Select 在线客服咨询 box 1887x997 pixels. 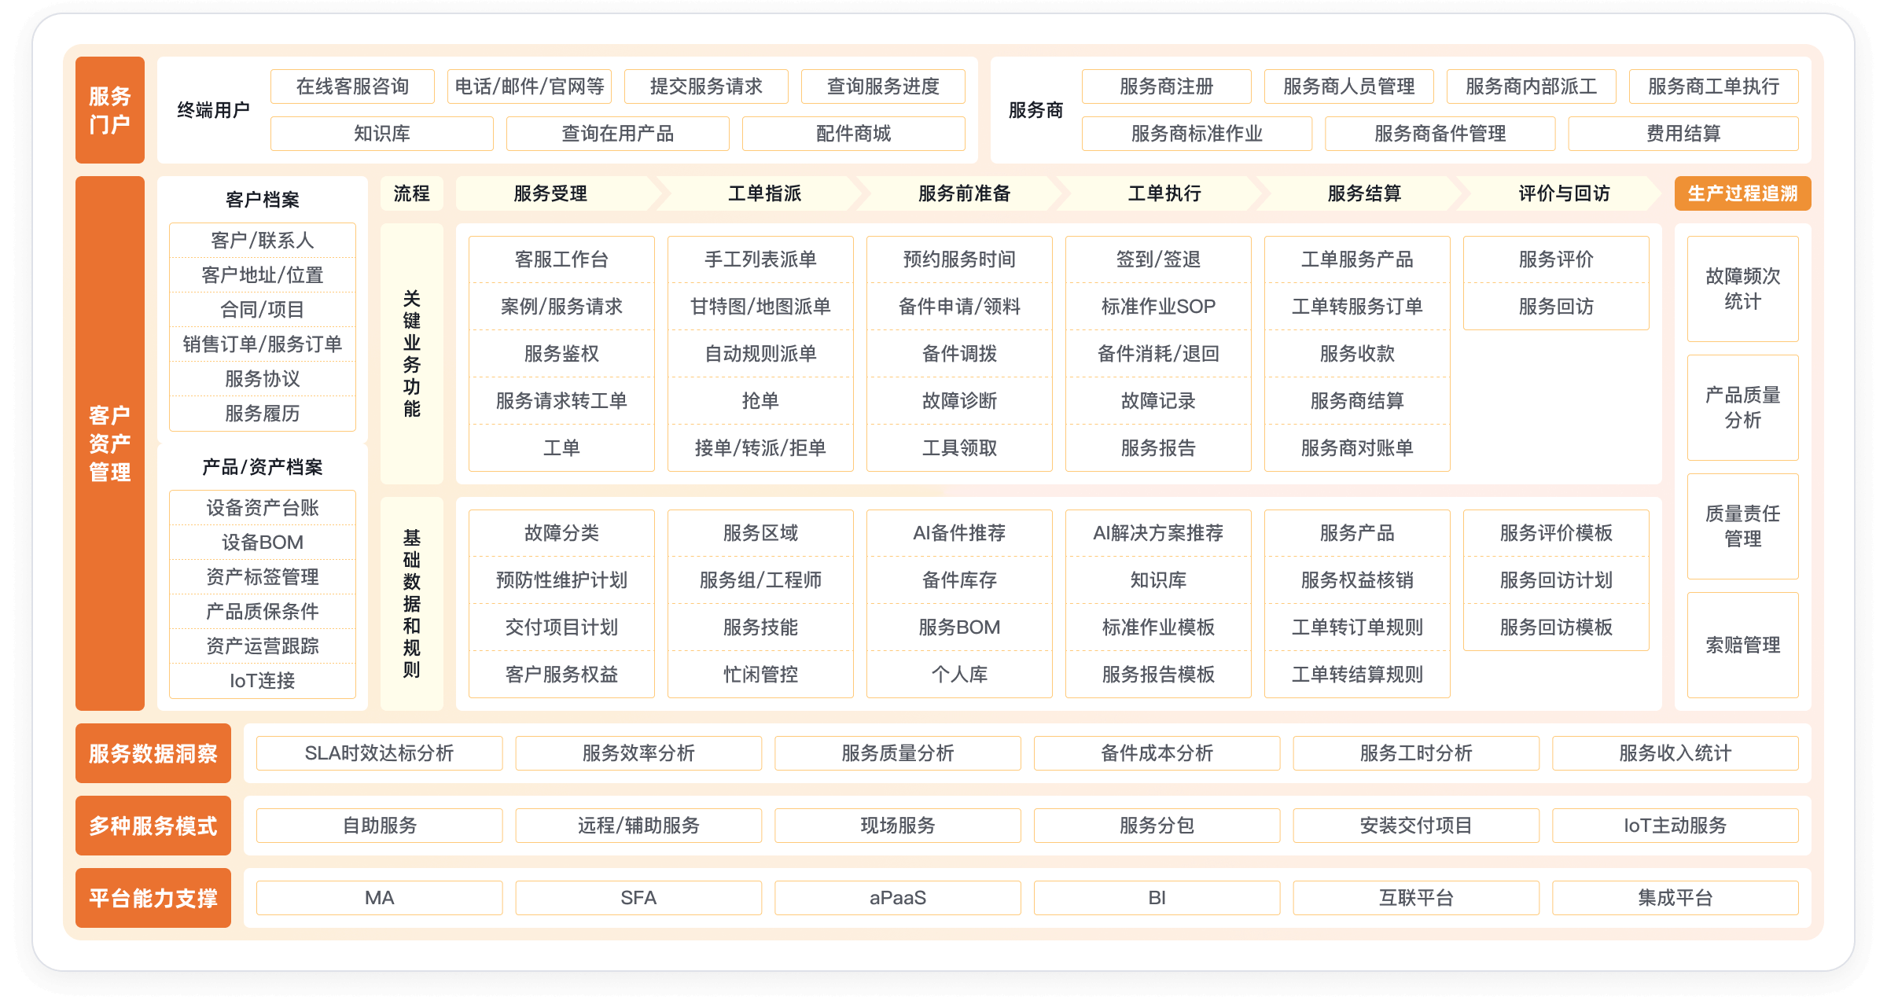(x=352, y=86)
